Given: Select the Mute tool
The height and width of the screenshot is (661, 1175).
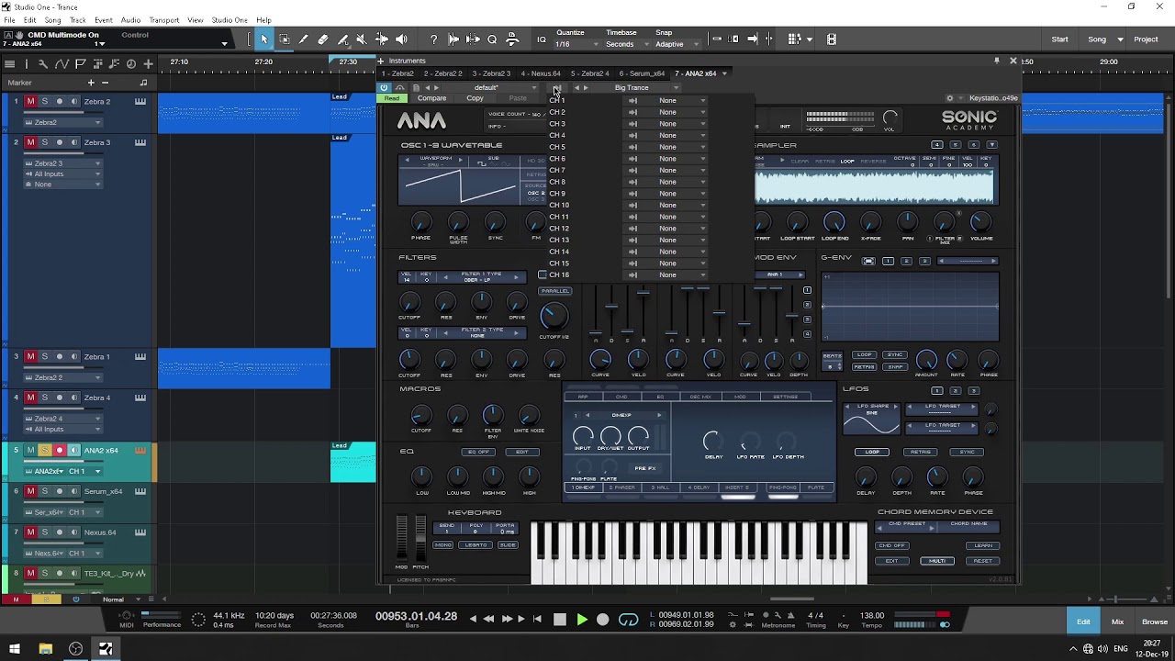Looking at the screenshot, I should click(361, 39).
